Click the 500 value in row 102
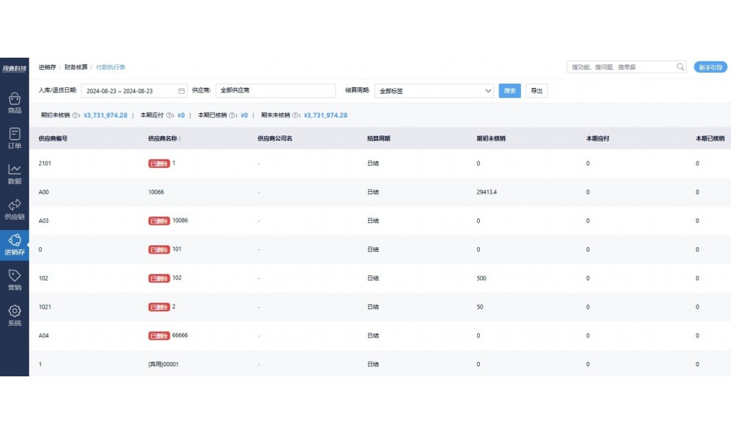The width and height of the screenshot is (731, 434). coord(481,278)
